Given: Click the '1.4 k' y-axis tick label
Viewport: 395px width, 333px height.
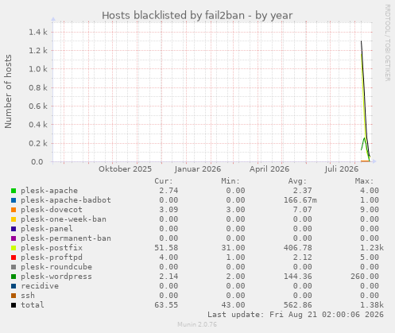Looking at the screenshot, I should point(38,33).
